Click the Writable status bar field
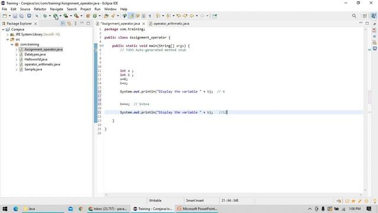378x213 pixels. (155, 201)
